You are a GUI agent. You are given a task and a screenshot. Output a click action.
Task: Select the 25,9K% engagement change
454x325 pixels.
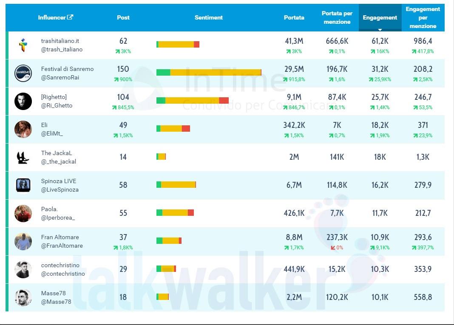pyautogui.click(x=380, y=79)
